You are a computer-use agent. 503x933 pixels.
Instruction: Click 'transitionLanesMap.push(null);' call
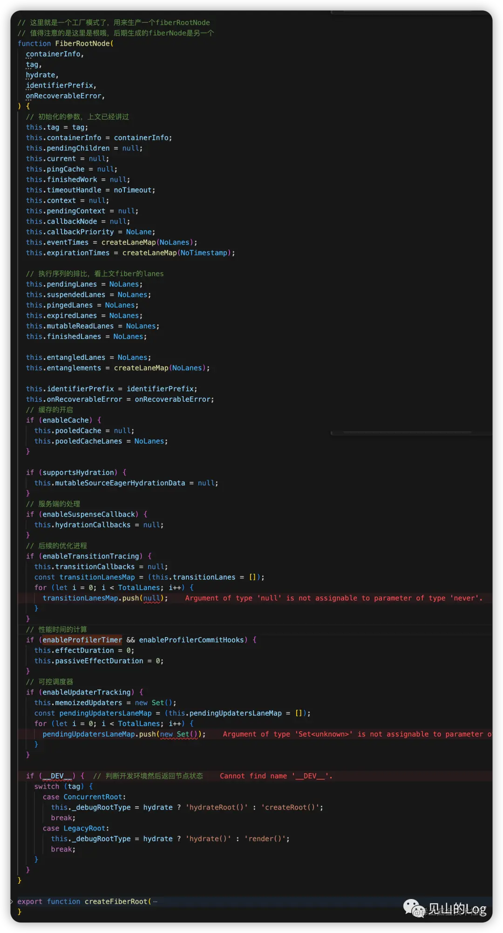pyautogui.click(x=105, y=598)
